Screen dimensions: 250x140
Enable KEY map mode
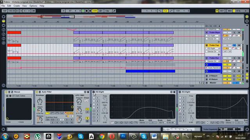(222, 11)
